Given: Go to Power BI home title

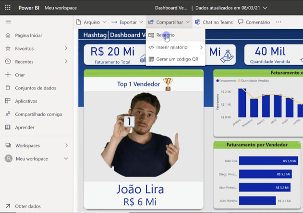Looking at the screenshot, I should 29,8.
